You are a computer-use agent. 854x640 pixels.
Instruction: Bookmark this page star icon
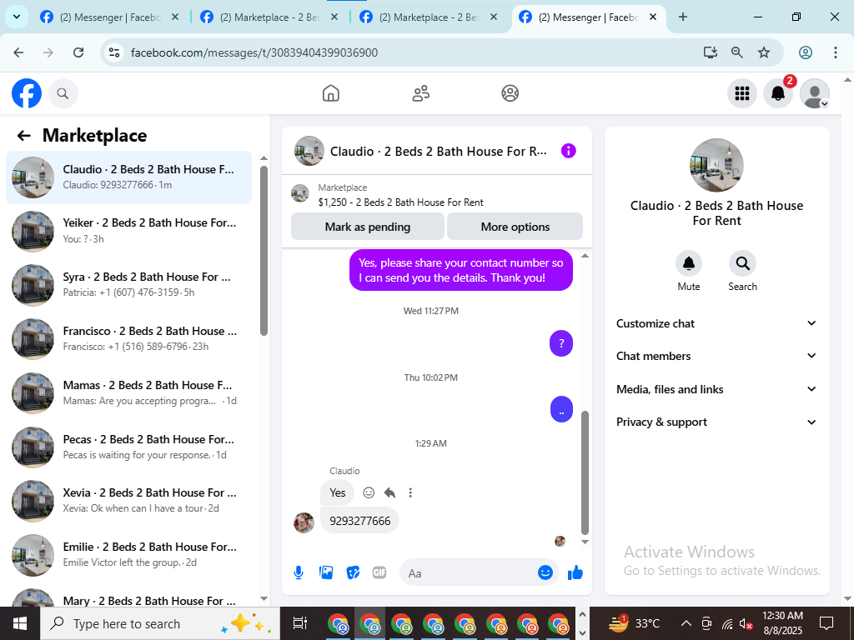(x=764, y=52)
